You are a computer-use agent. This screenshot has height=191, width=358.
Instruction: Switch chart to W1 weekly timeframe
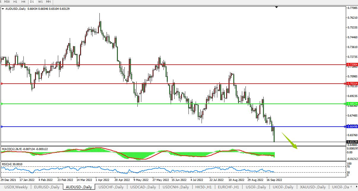point(40,2)
